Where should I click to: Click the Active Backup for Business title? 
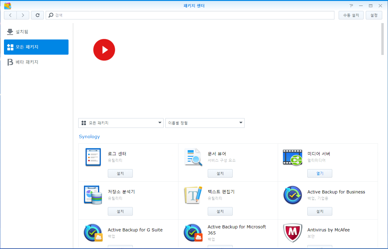click(336, 192)
